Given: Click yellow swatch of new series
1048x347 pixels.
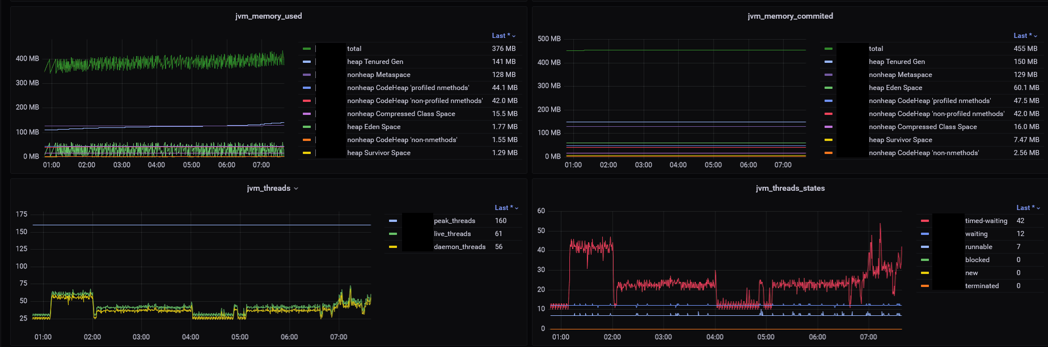Looking at the screenshot, I should tap(925, 273).
